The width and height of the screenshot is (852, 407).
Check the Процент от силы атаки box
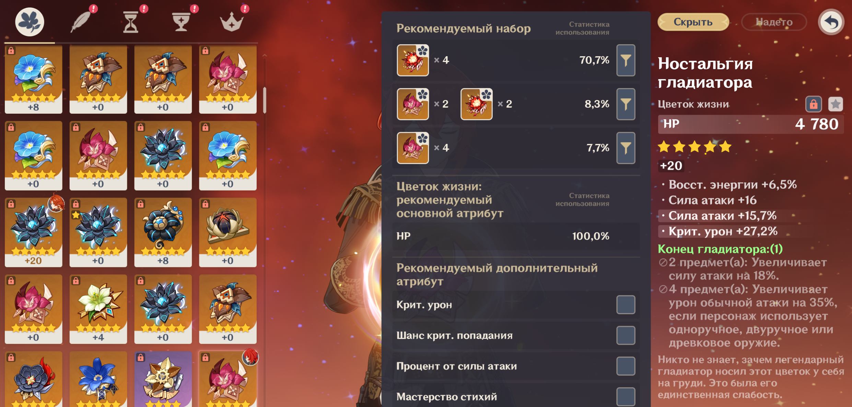(x=626, y=366)
